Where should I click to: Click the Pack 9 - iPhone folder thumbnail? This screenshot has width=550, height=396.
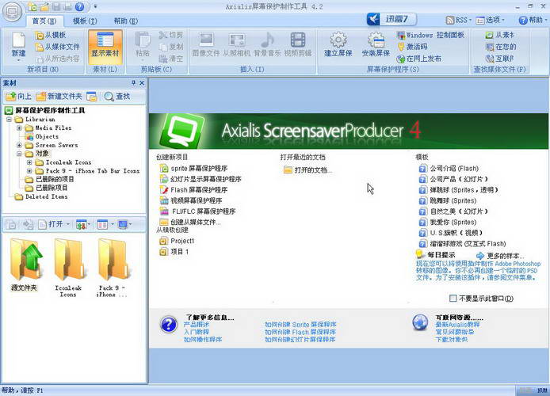pyautogui.click(x=113, y=259)
